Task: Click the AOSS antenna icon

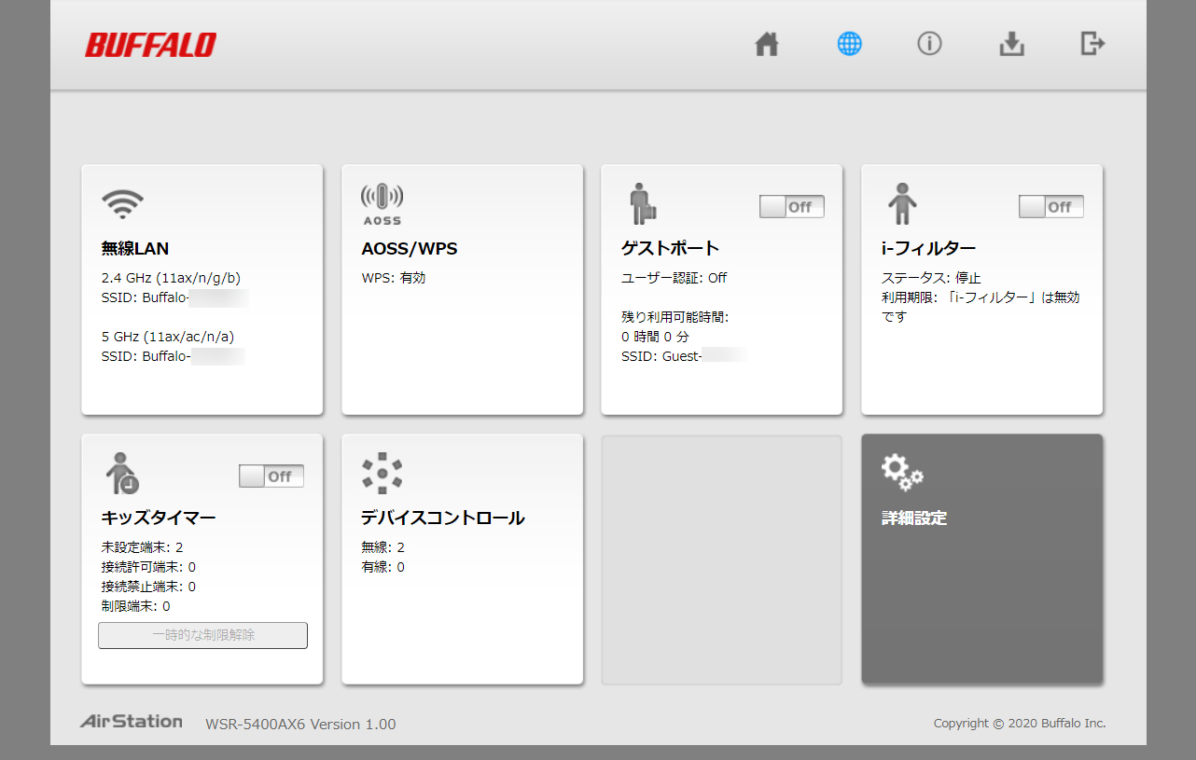Action: tap(382, 204)
